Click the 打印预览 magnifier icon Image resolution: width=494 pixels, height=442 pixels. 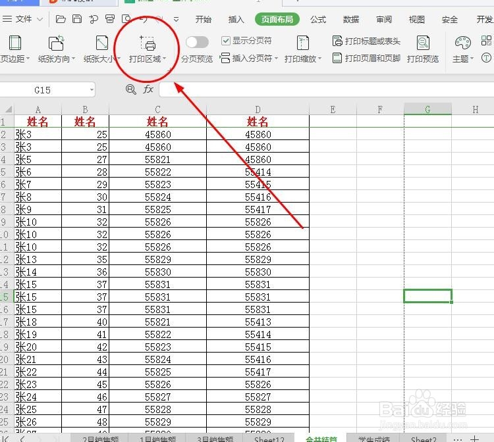(x=423, y=43)
